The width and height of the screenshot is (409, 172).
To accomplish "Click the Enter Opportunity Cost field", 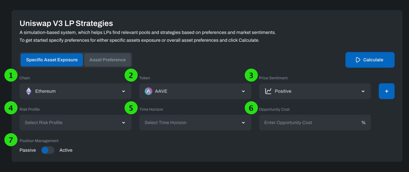I will click(315, 123).
